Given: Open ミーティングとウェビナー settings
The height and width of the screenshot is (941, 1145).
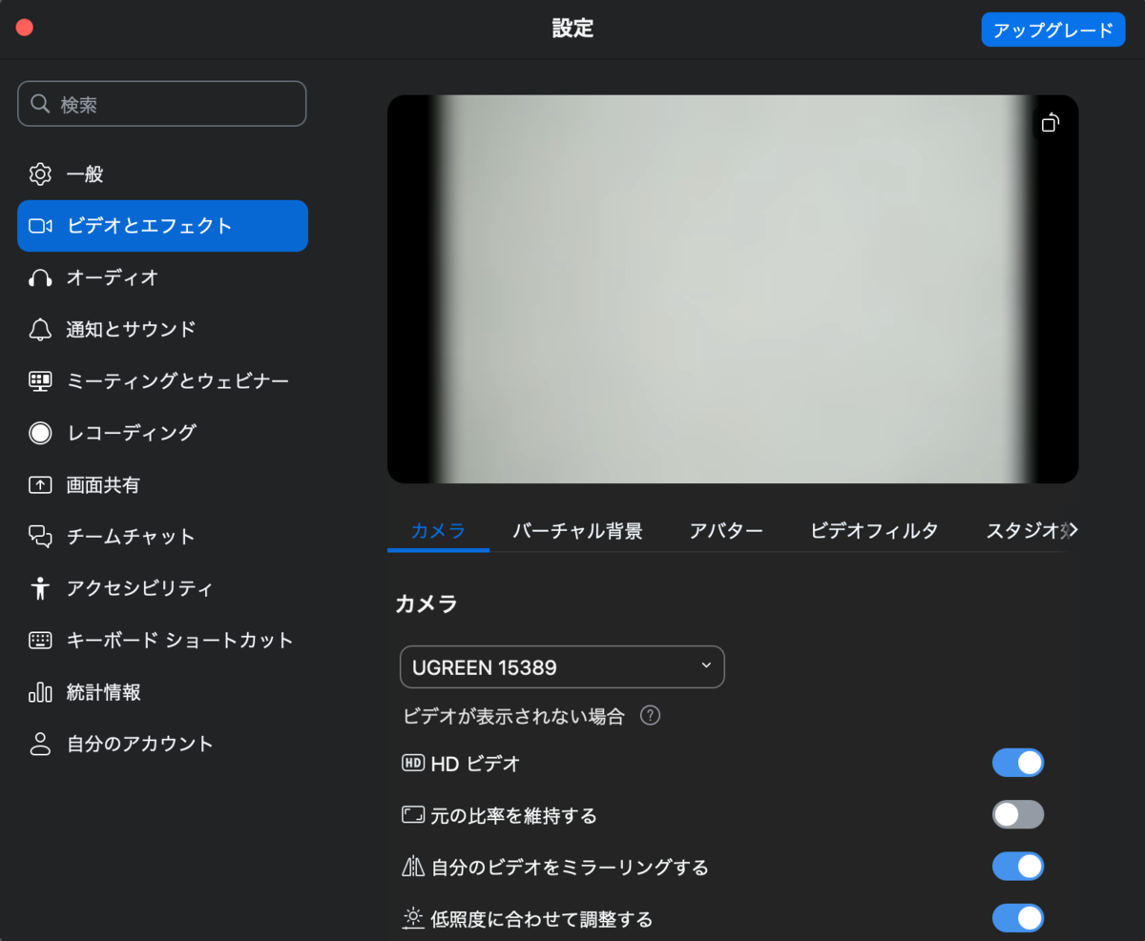Looking at the screenshot, I should point(162,380).
